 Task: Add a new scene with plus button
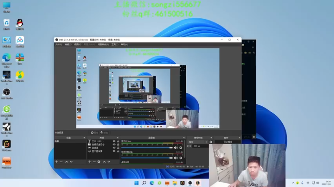[x=56, y=162]
